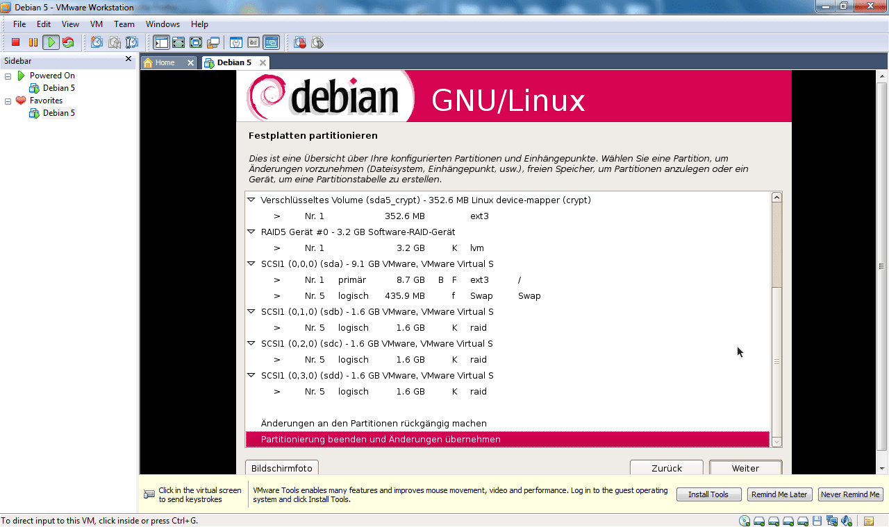Click the sound card status bar icon
This screenshot has height=527, width=889.
[x=846, y=521]
